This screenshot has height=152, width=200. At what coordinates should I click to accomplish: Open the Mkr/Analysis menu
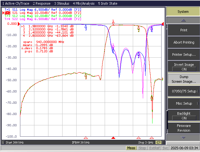click(x=84, y=3)
